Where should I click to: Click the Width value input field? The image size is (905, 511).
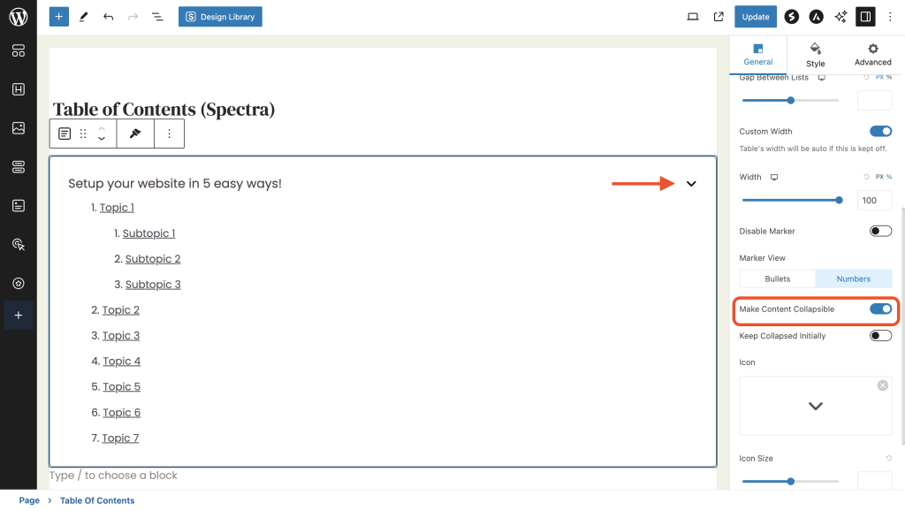click(x=874, y=200)
